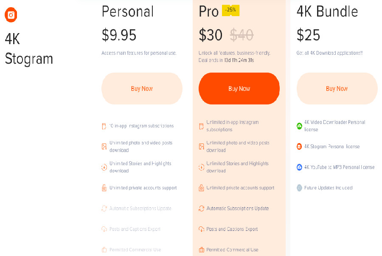Click Pro Automatic Subscriptions Update icon
Image resolution: width=382 pixels, height=256 pixels.
202,208
